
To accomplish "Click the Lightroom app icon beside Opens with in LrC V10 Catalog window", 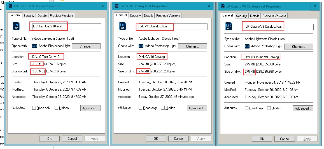I will pos(141,46).
